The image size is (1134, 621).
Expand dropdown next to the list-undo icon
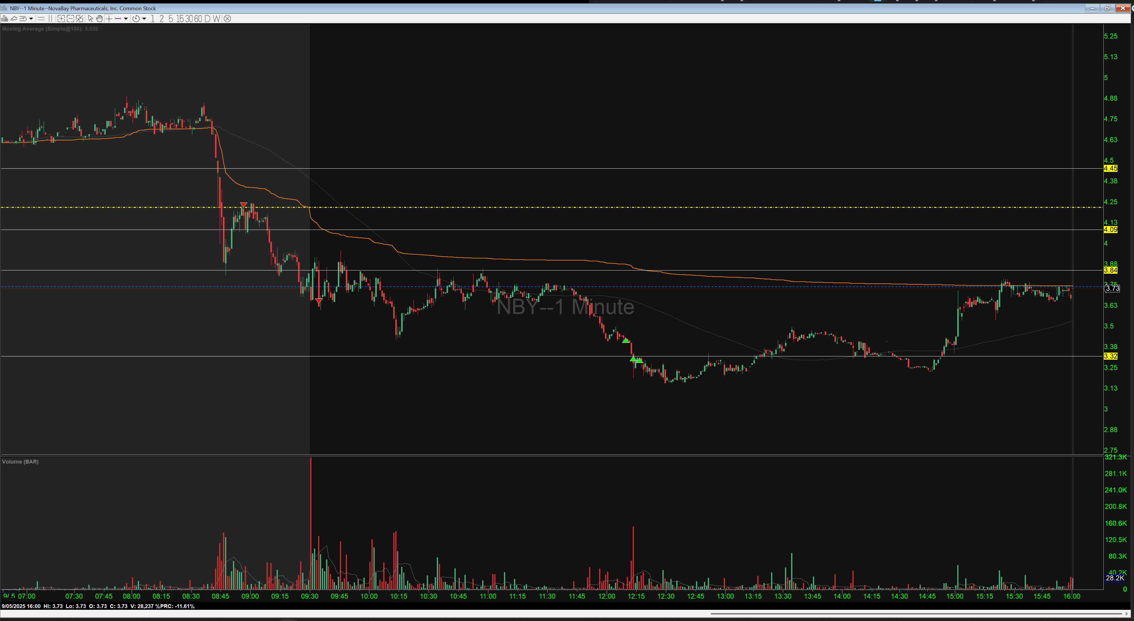coord(31,19)
